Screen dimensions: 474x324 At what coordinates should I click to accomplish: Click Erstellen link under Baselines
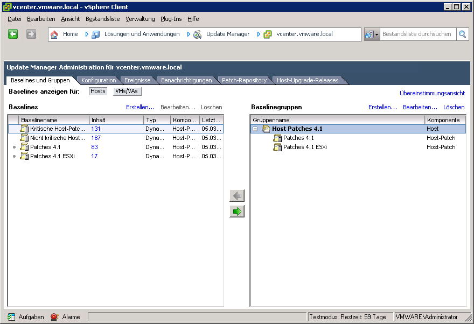click(140, 107)
